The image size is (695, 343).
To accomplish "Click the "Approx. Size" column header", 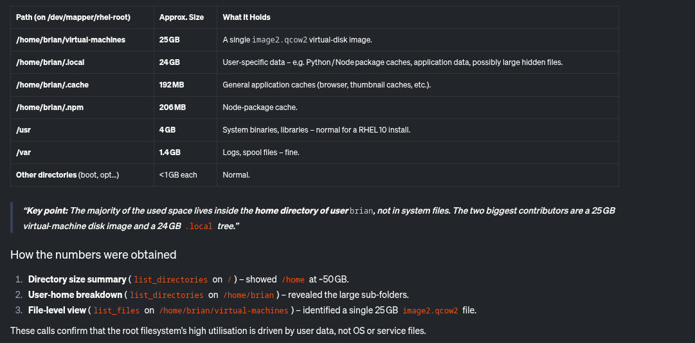I will [x=181, y=17].
